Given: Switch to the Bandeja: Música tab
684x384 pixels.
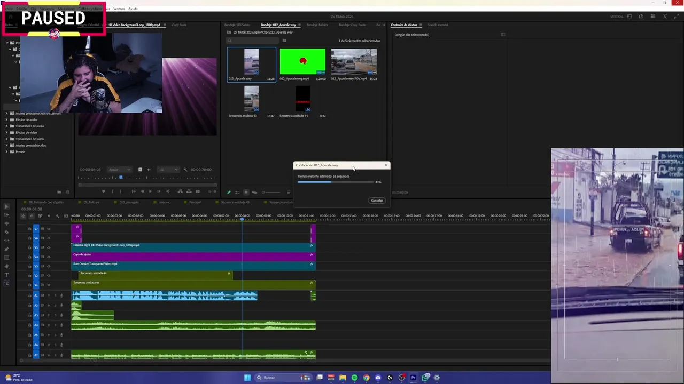Looking at the screenshot, I should [x=317, y=25].
